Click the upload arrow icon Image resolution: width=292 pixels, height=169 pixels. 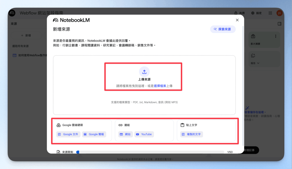(144, 72)
